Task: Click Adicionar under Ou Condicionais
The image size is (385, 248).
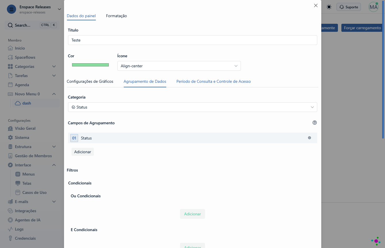Action: coord(192,214)
